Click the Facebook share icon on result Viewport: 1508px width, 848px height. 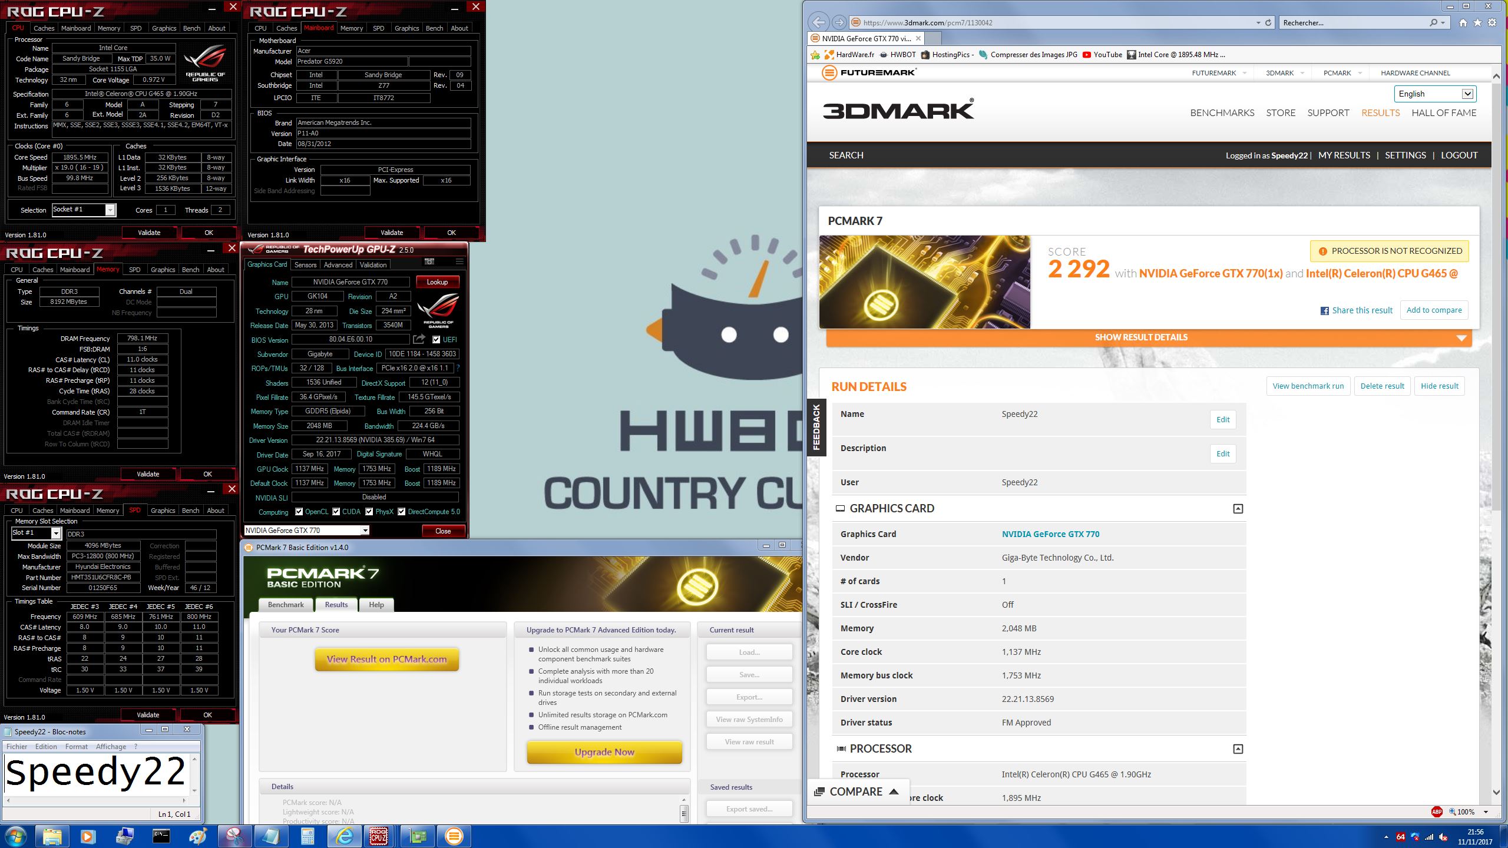[x=1324, y=311]
